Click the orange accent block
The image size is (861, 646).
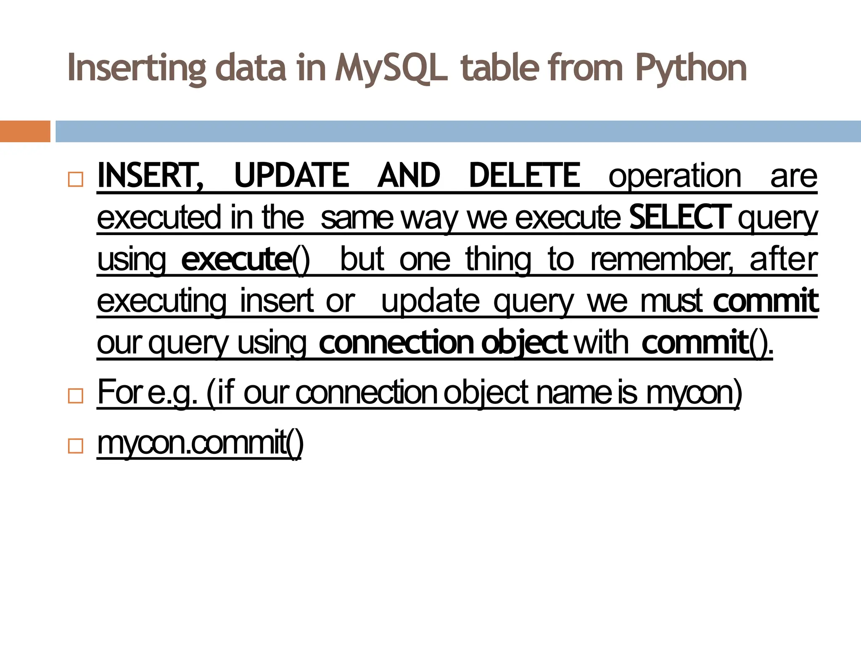click(25, 131)
